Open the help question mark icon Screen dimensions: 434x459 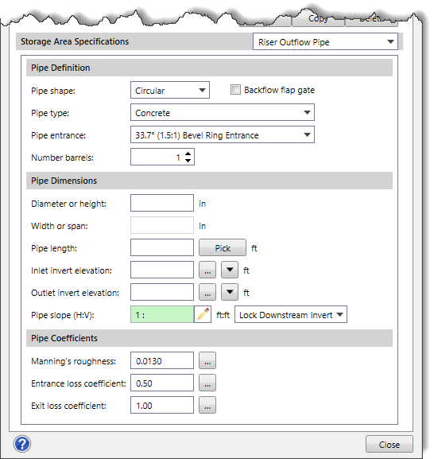click(22, 444)
